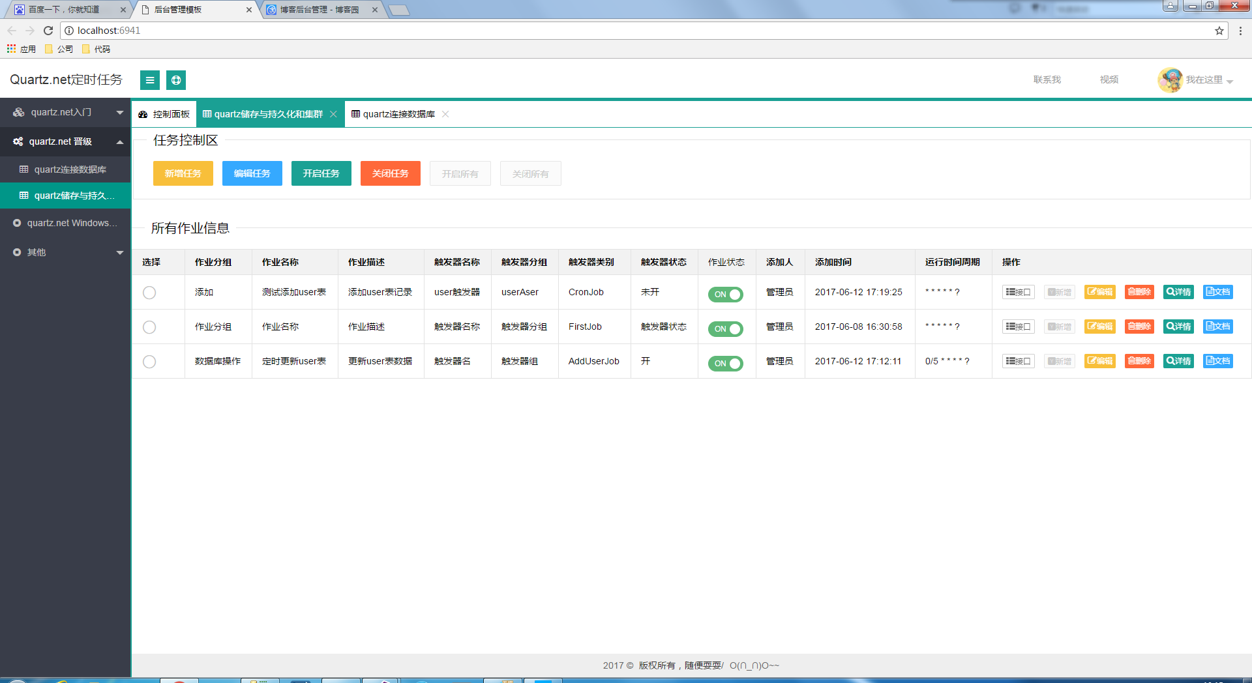Bookmark page with the star icon
Screen dimensions: 1252x683
[1219, 31]
